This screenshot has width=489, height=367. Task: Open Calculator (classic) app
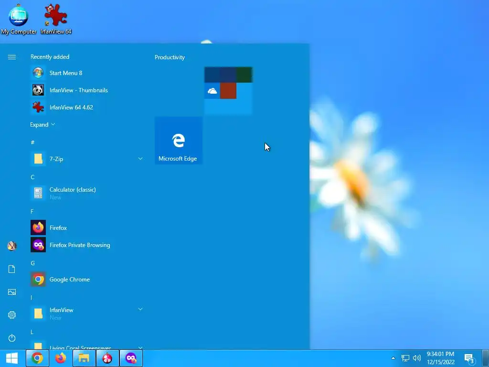[x=86, y=193]
